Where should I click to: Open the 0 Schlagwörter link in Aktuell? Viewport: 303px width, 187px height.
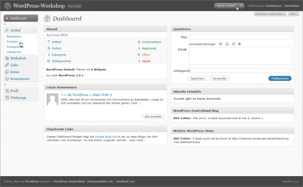pyautogui.click(x=59, y=61)
